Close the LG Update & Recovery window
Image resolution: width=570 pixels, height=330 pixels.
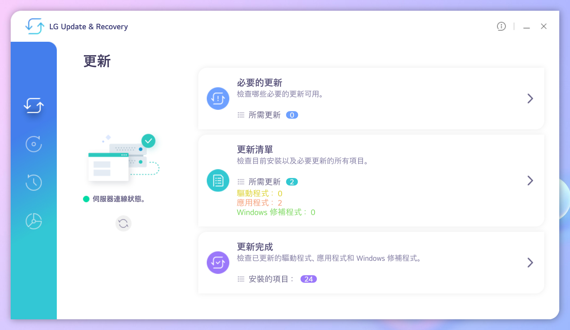coord(543,26)
